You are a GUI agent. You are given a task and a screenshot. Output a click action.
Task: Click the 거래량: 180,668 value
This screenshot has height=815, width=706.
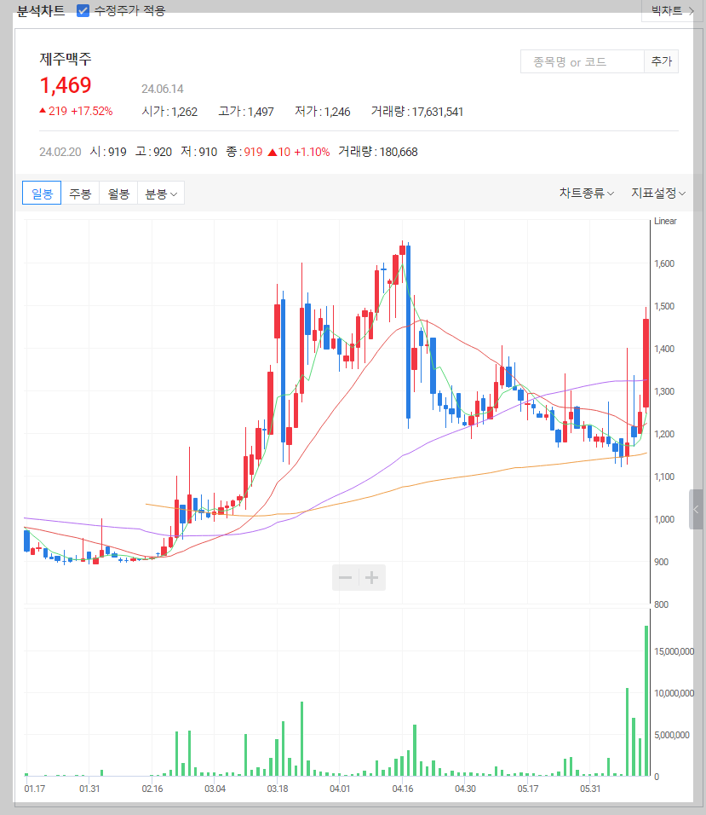pyautogui.click(x=378, y=152)
